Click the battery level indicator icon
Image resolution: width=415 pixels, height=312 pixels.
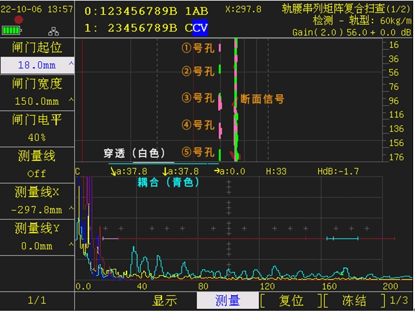tap(11, 31)
